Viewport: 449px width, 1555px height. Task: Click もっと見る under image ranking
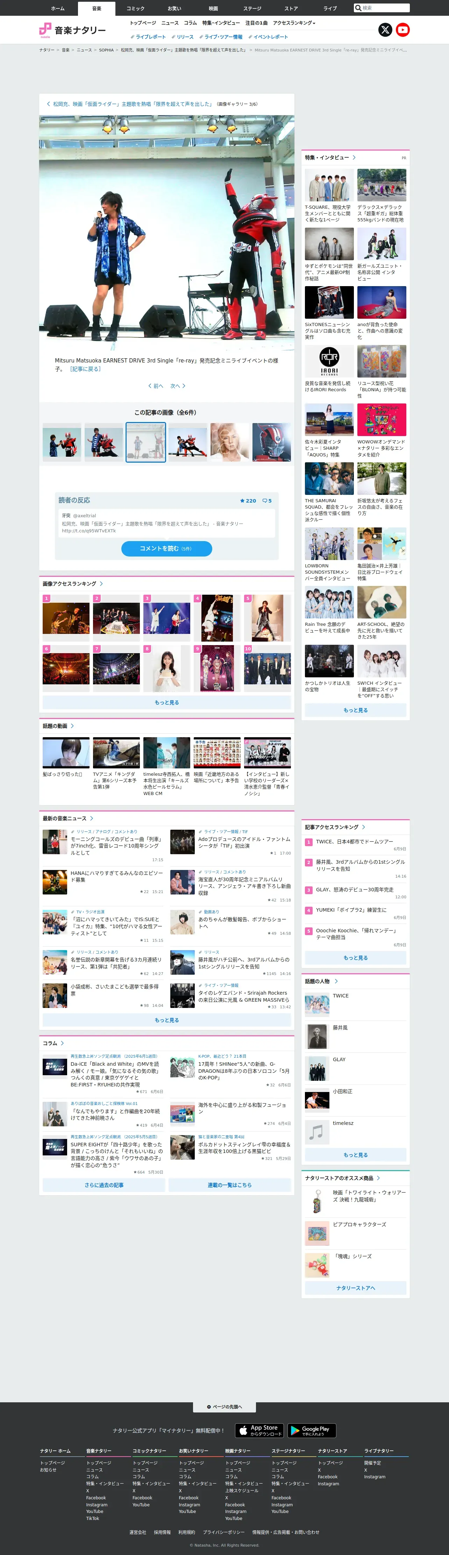point(167,703)
